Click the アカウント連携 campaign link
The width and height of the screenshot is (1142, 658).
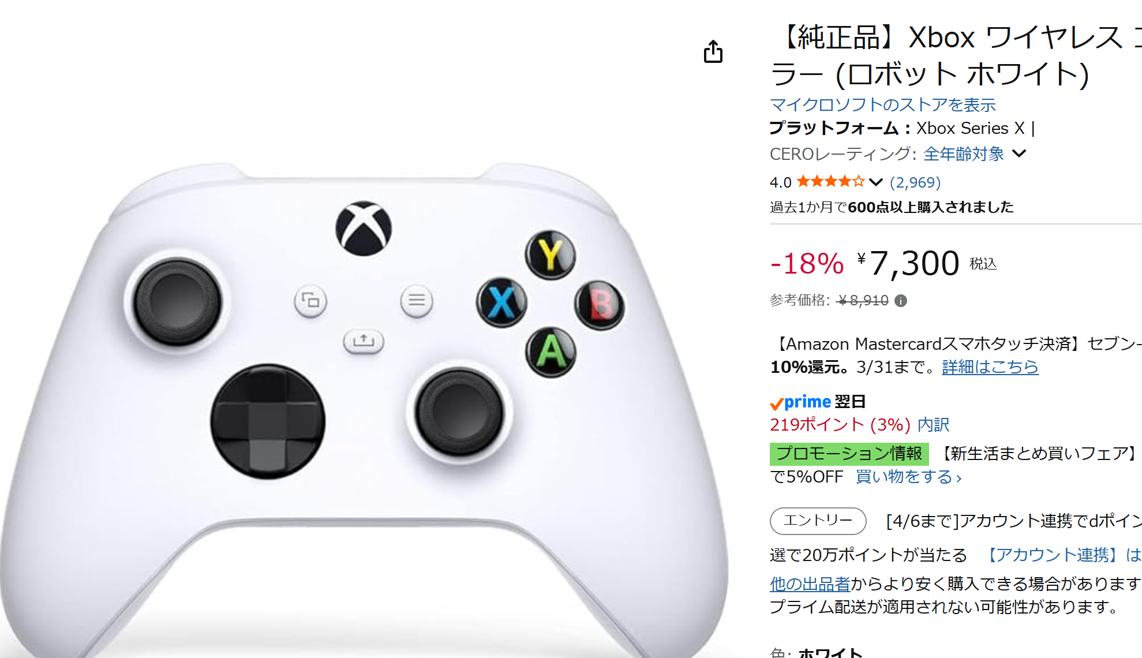tap(1061, 555)
